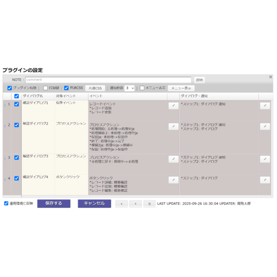Click the move-up icon button beside キャンセル
This screenshot has height=277, width=277.
(122, 204)
